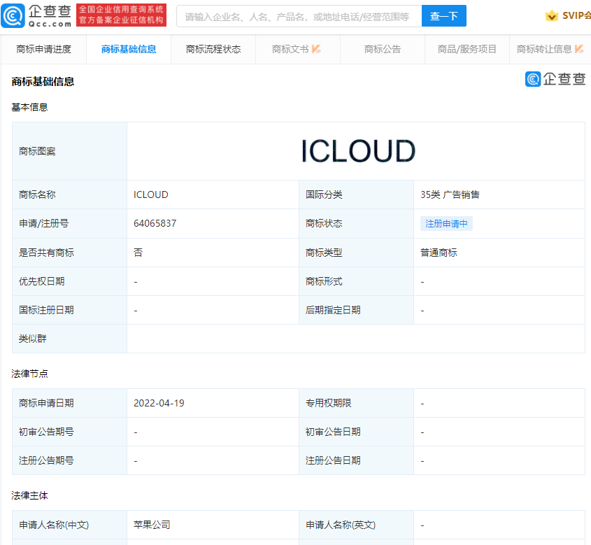This screenshot has height=545, width=591.
Task: Click the trademark name value ICLOUD
Action: (151, 195)
